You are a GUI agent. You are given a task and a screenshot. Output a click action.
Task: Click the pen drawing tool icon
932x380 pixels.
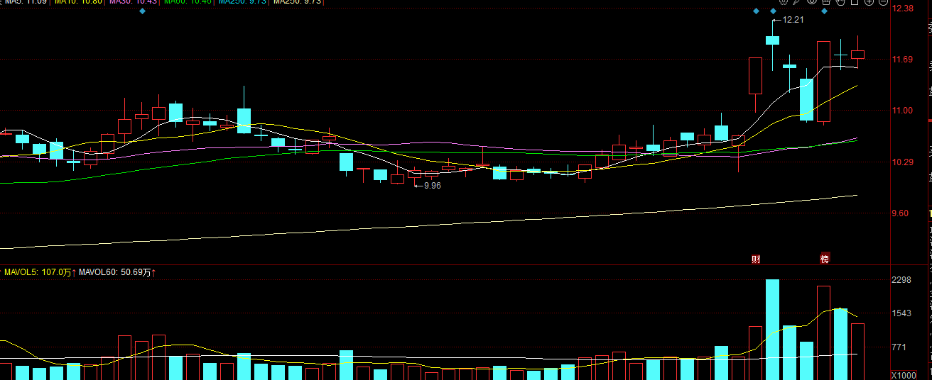pyautogui.click(x=796, y=2)
